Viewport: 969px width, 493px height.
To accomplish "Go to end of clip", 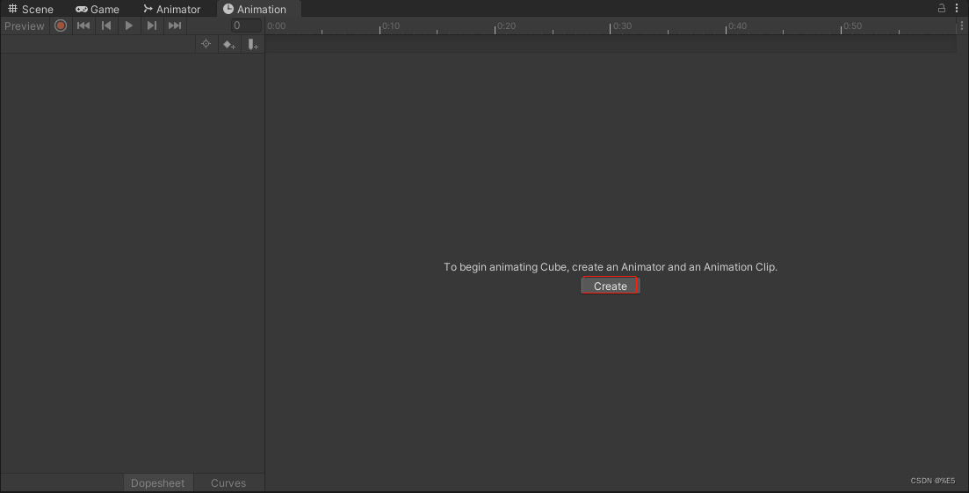I will tap(175, 26).
